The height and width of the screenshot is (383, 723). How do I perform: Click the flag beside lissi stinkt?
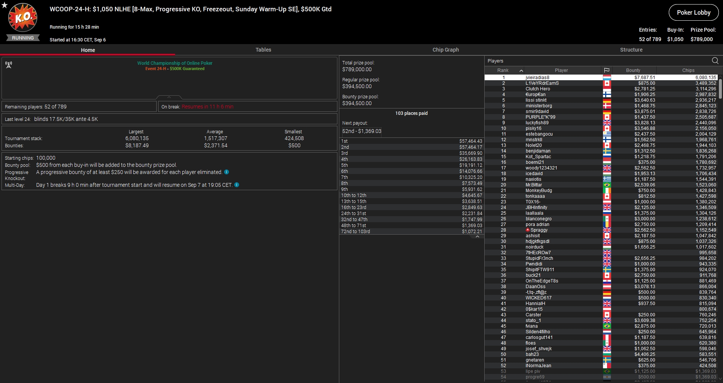(607, 100)
